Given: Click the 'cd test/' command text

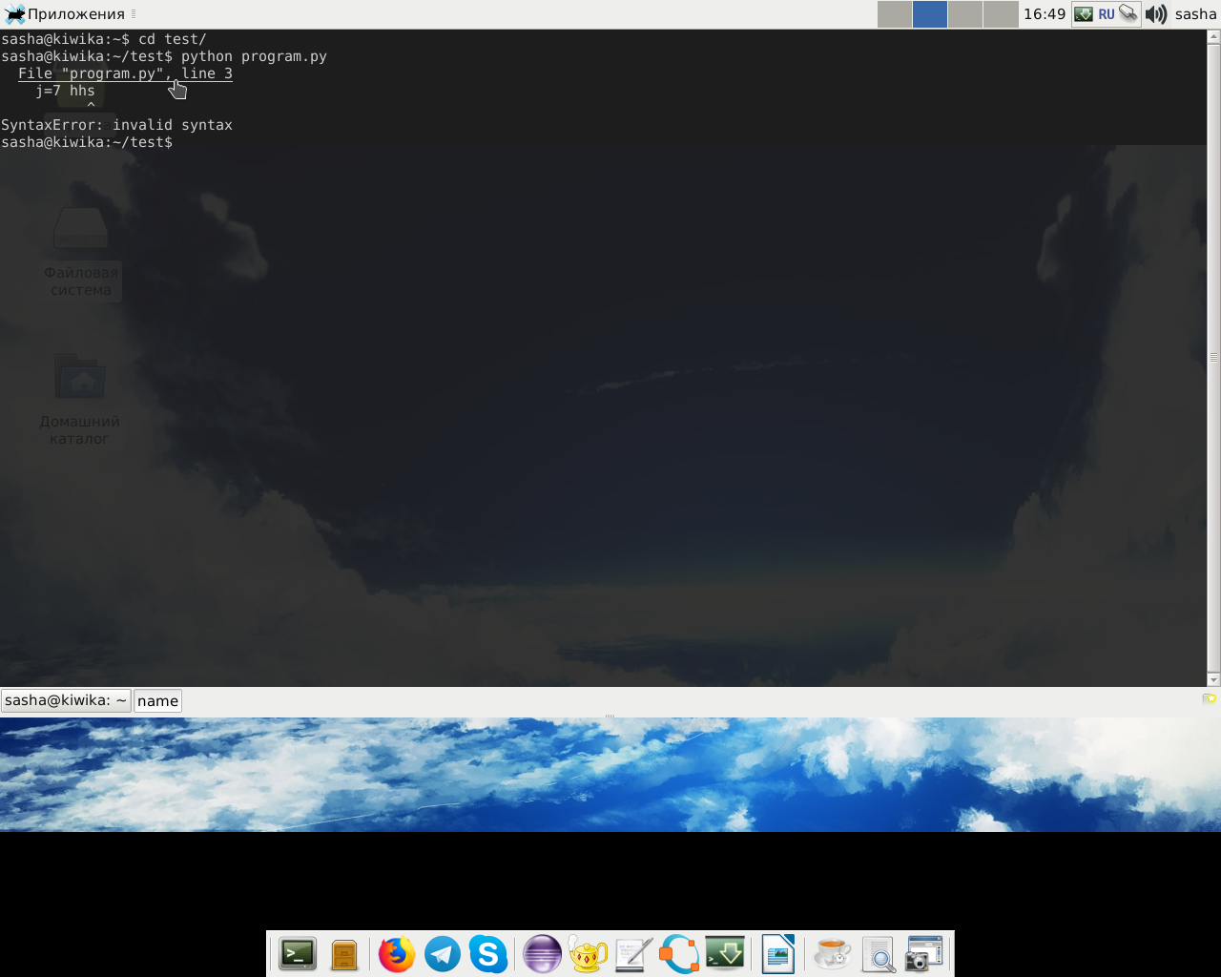Looking at the screenshot, I should (x=173, y=39).
